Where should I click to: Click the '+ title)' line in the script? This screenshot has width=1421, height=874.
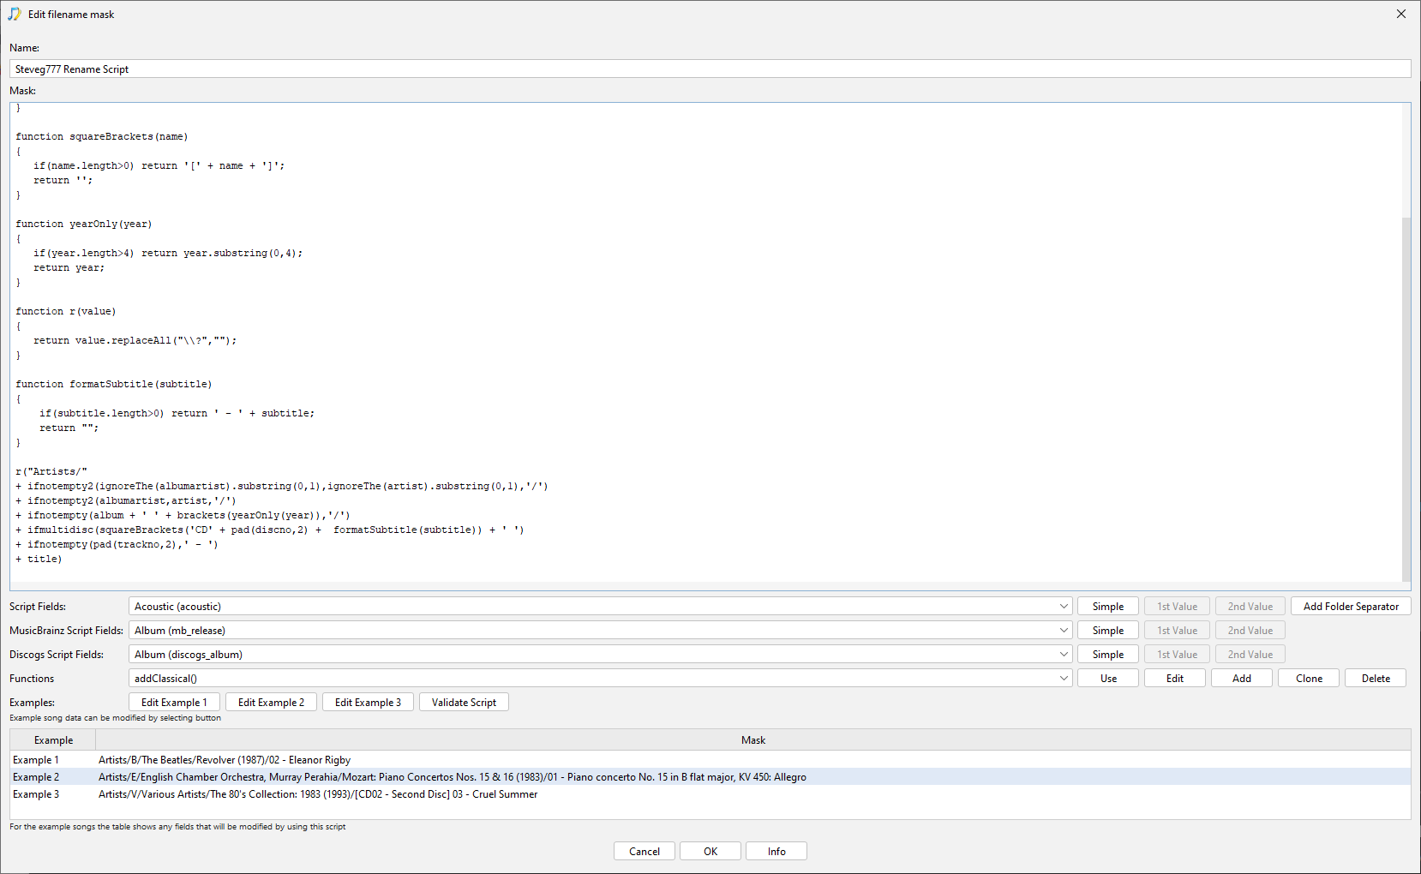pyautogui.click(x=39, y=559)
